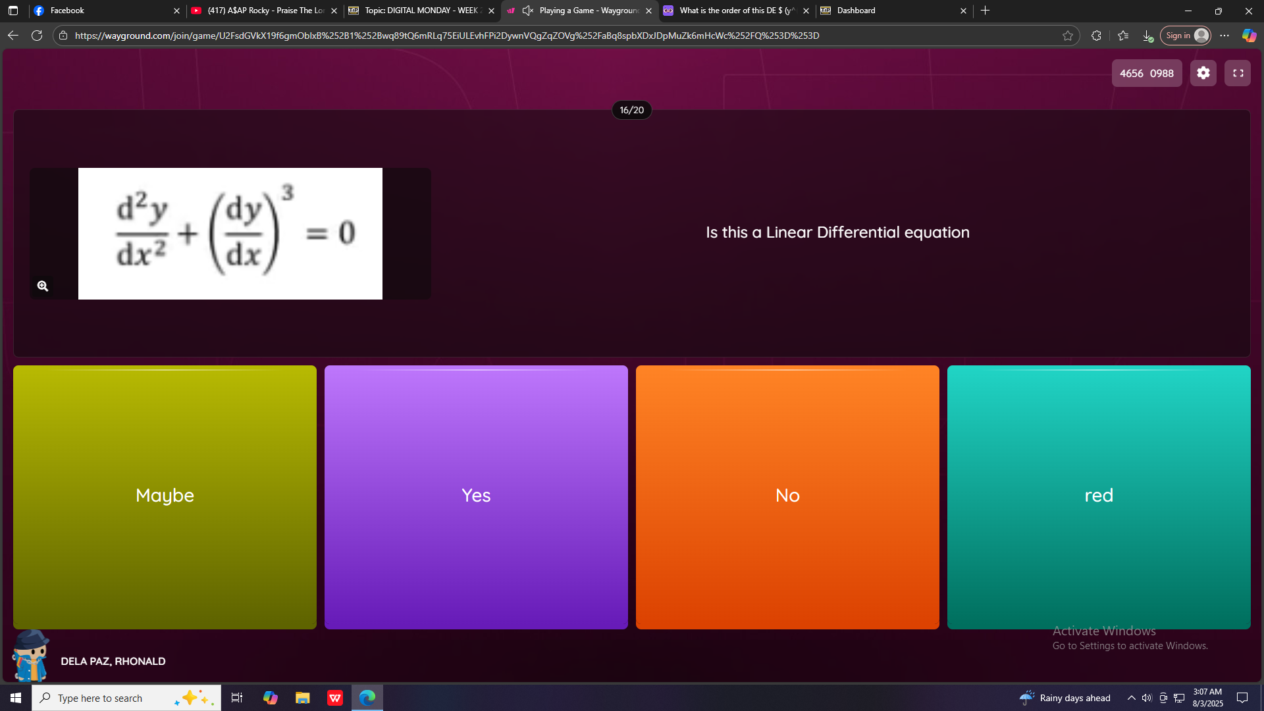Open the browser ellipsis settings menu
Image resolution: width=1264 pixels, height=711 pixels.
1225,36
